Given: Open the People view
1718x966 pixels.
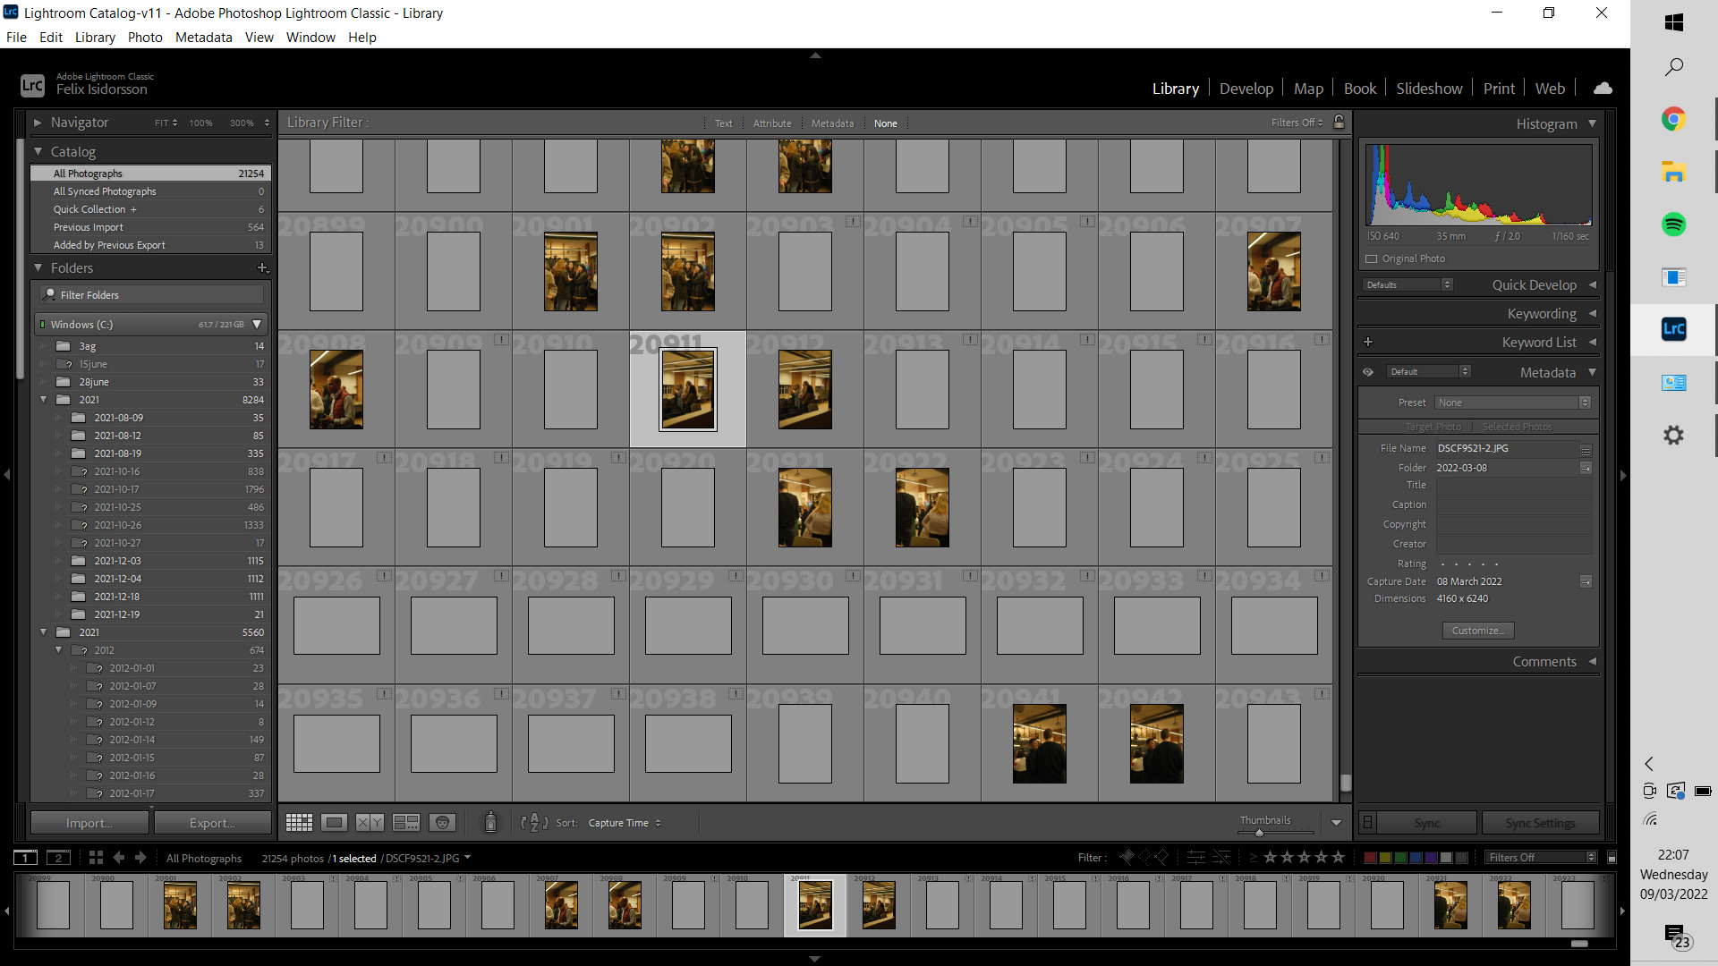Looking at the screenshot, I should click(441, 822).
